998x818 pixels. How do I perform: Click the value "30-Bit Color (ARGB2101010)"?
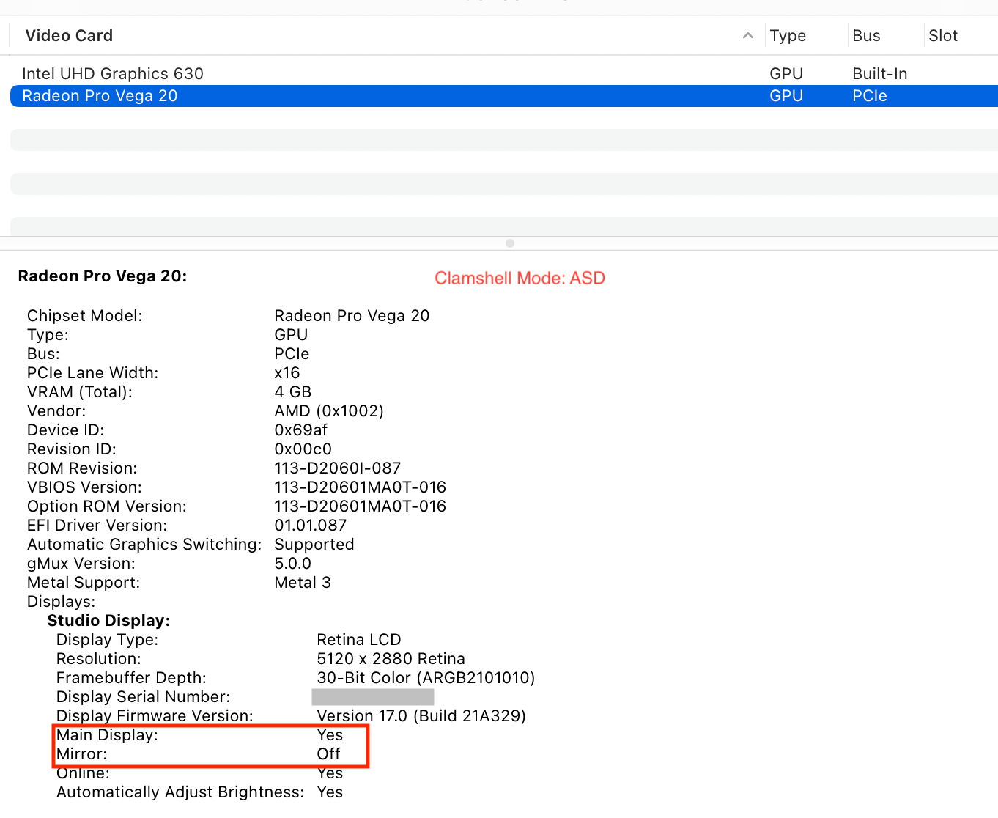click(x=426, y=678)
